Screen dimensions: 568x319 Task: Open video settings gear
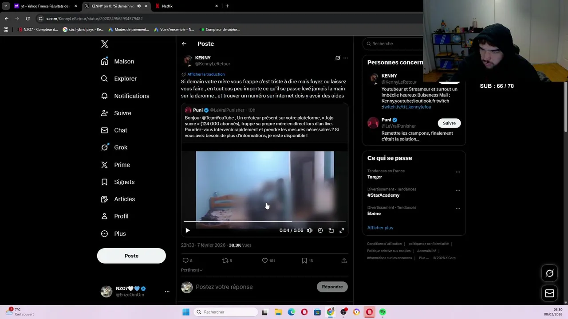[x=320, y=230]
